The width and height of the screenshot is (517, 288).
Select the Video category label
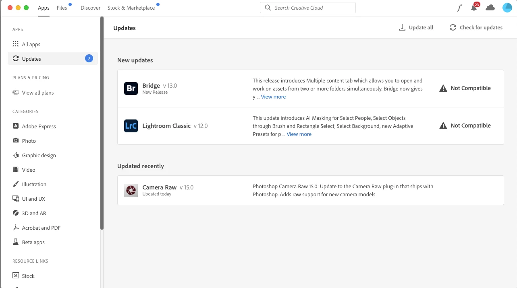tap(29, 170)
